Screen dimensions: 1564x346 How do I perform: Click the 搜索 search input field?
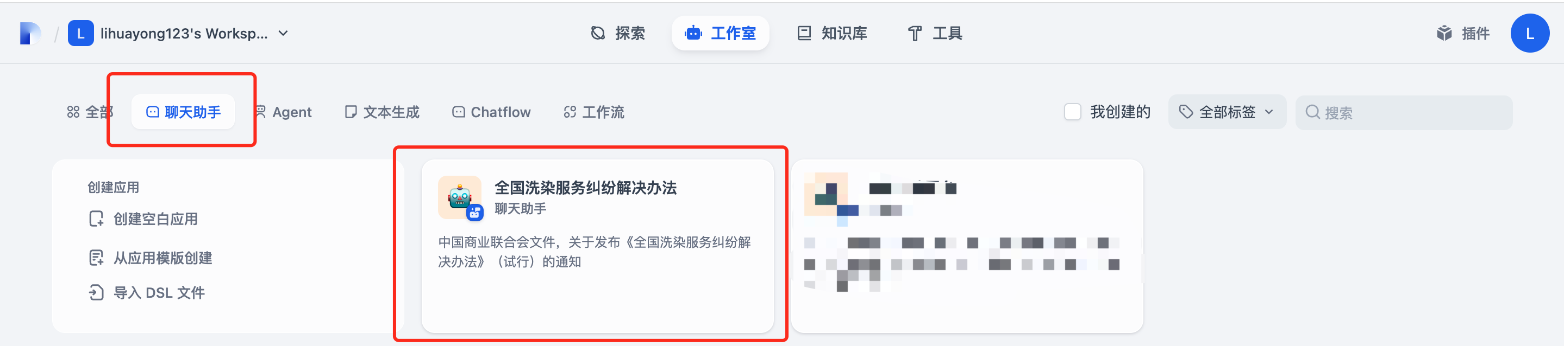click(x=1404, y=113)
